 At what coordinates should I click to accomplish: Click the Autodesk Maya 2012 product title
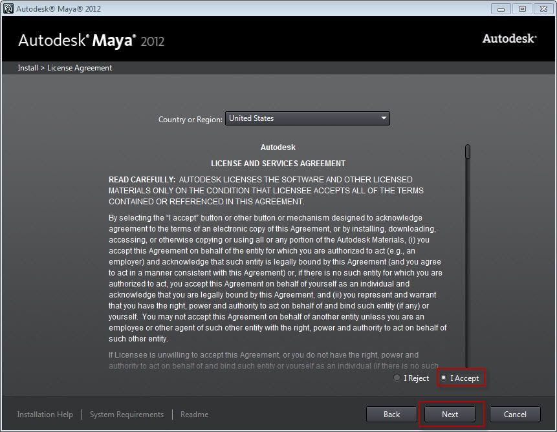tap(91, 41)
